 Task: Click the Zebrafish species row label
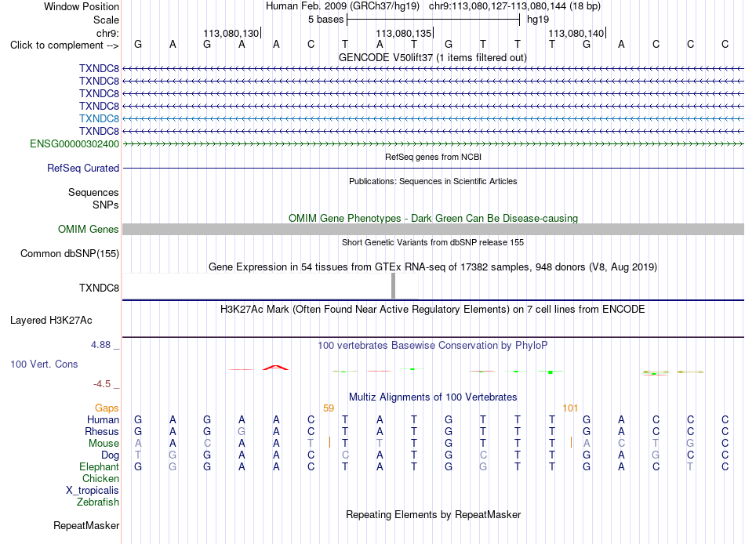(x=98, y=502)
